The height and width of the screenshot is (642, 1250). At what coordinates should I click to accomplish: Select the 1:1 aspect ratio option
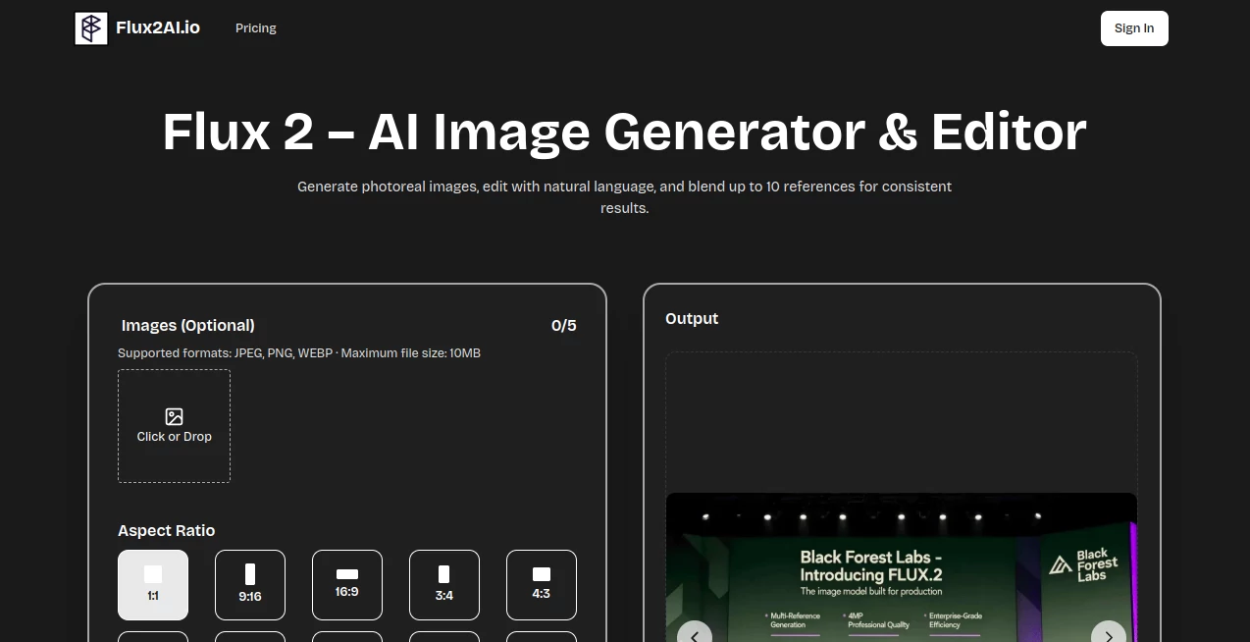[153, 584]
